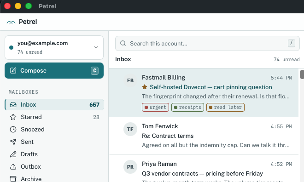This screenshot has width=304, height=182.
Task: Click the Archive box icon
Action: point(13,179)
